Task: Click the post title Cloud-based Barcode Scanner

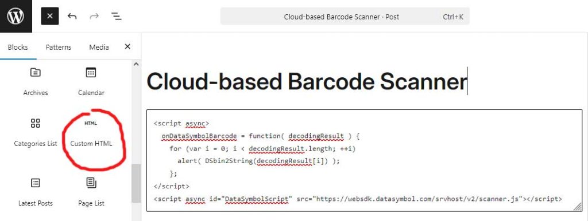Action: (x=307, y=81)
